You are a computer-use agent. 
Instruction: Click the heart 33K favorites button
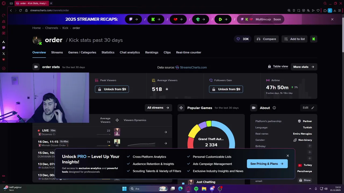[243, 39]
